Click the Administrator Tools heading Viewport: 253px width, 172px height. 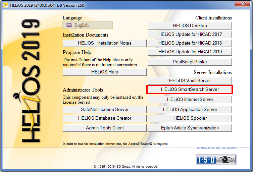pyautogui.click(x=83, y=90)
